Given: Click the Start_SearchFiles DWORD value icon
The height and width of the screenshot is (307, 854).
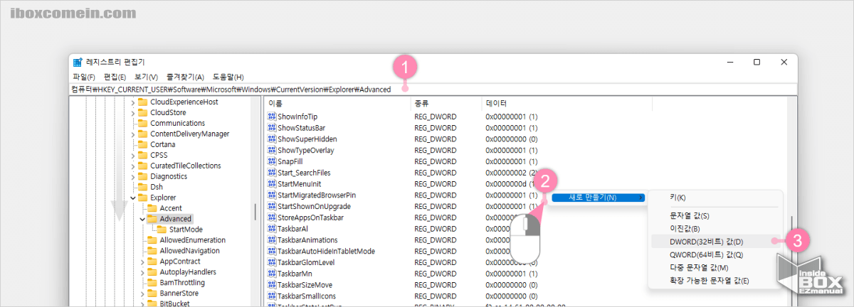Looking at the screenshot, I should click(x=271, y=173).
